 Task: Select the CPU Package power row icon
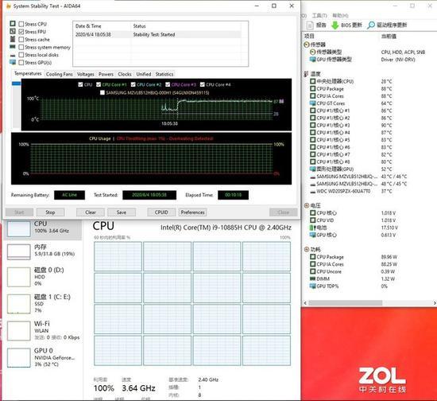point(313,257)
